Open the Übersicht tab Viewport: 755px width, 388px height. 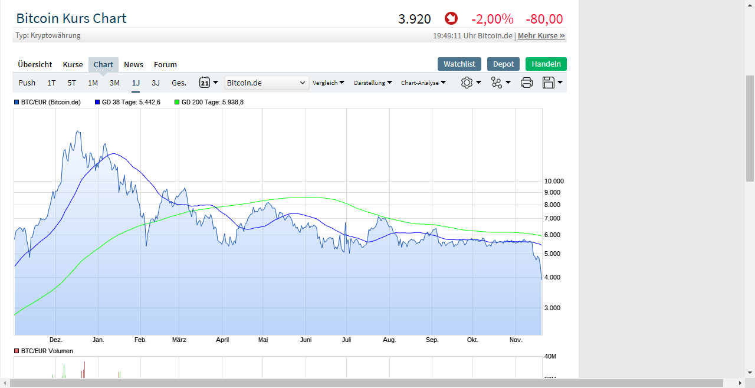point(35,64)
